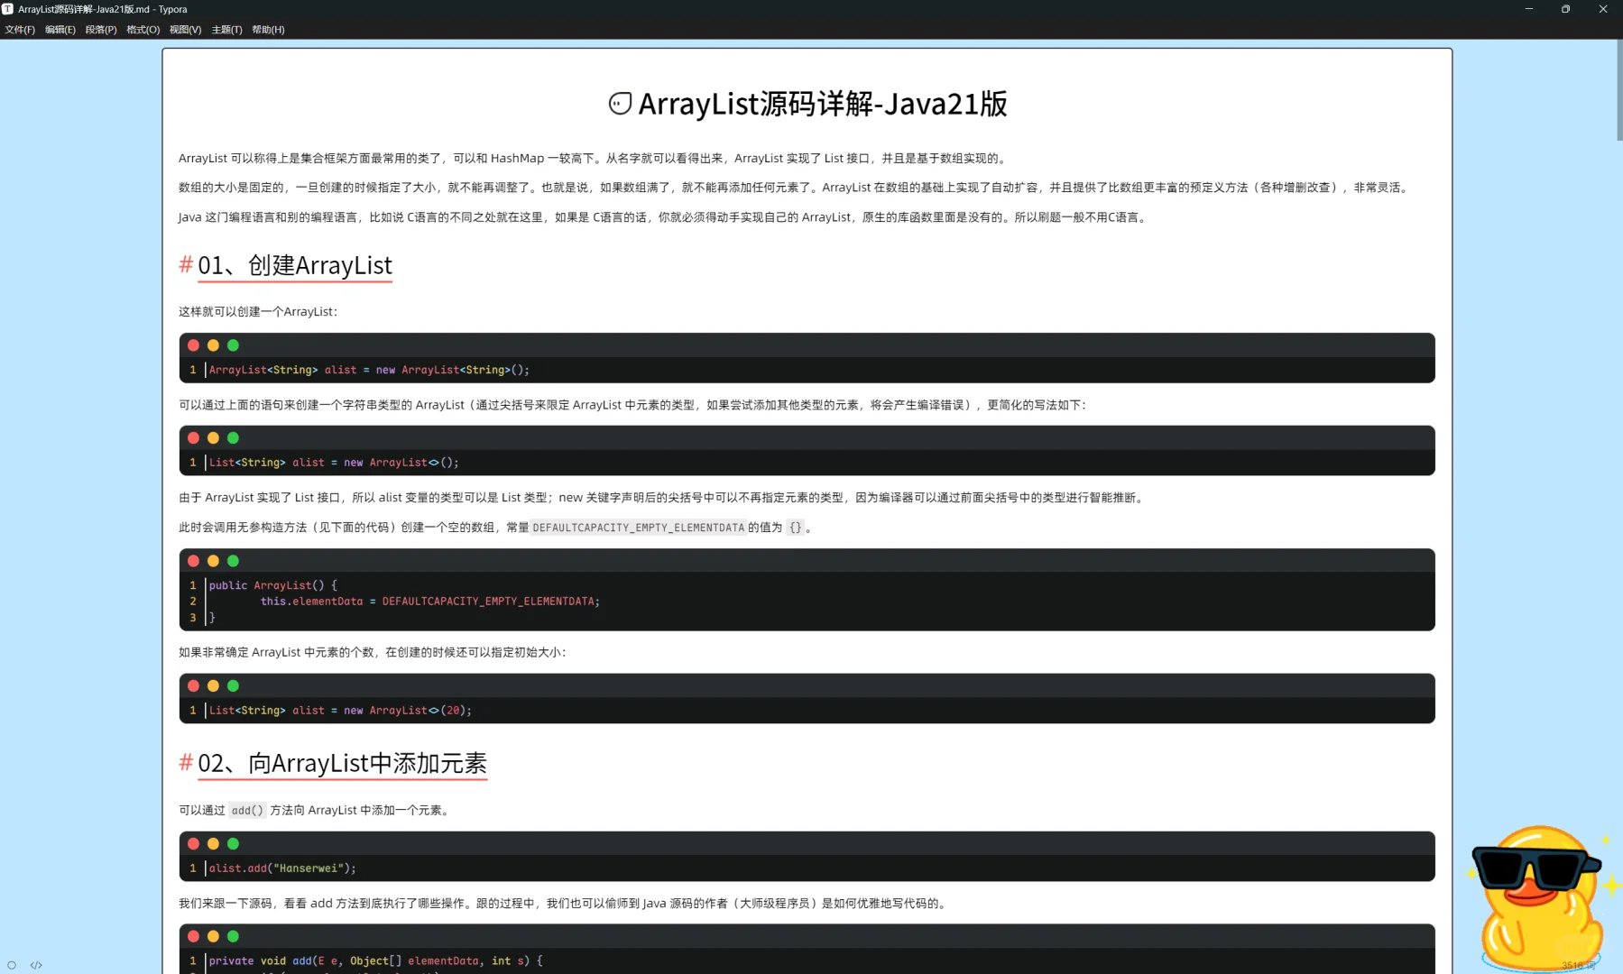Open the 主题(T) menu
1623x974 pixels.
226,29
